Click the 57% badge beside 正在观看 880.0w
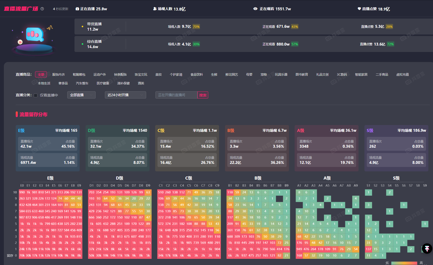This screenshot has height=265, width=433. 295,44
